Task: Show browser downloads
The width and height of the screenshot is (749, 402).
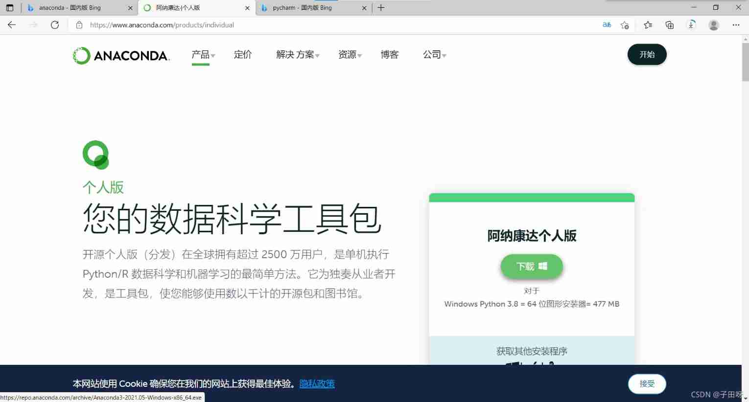Action: click(691, 25)
